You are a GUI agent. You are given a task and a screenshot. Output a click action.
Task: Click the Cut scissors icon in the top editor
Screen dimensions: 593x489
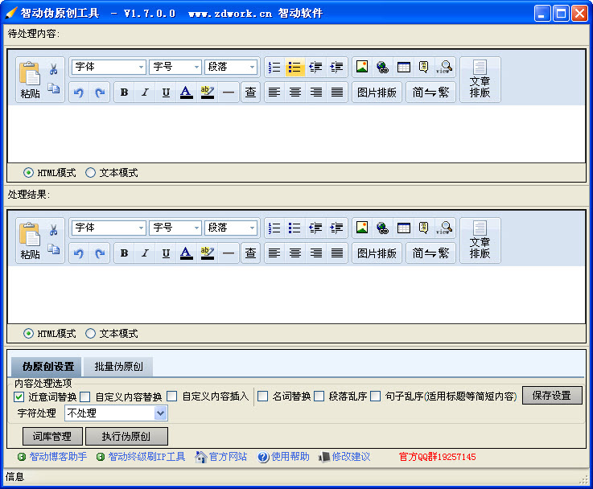tap(53, 69)
